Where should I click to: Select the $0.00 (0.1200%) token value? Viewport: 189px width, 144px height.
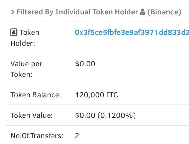pos(105,115)
